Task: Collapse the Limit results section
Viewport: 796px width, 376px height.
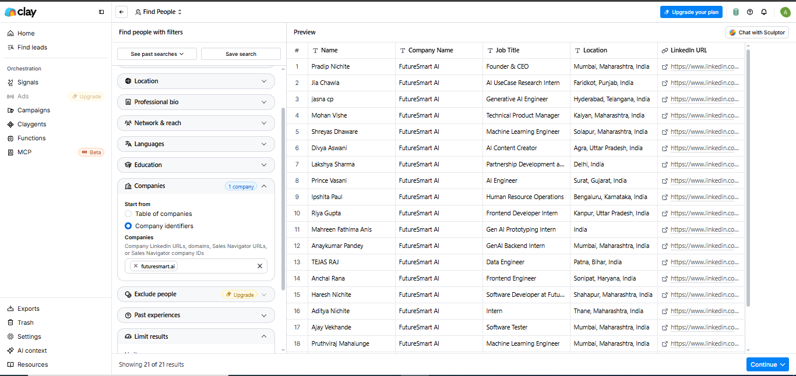Action: tap(264, 336)
